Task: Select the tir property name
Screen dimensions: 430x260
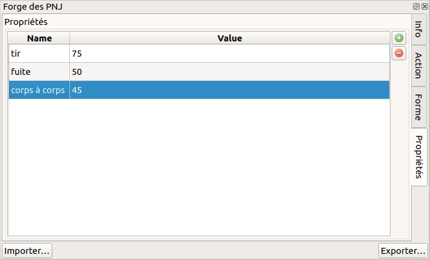Action: click(x=39, y=54)
